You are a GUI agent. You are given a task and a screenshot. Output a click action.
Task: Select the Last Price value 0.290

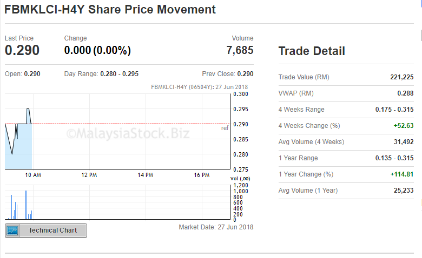click(22, 50)
